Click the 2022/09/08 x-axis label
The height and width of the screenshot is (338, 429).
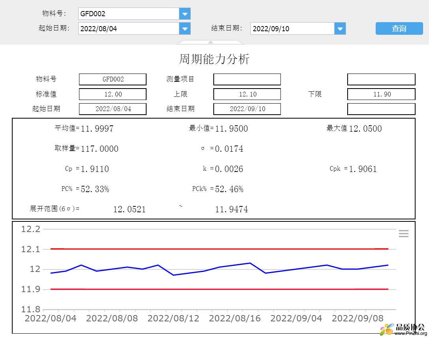(x=357, y=318)
